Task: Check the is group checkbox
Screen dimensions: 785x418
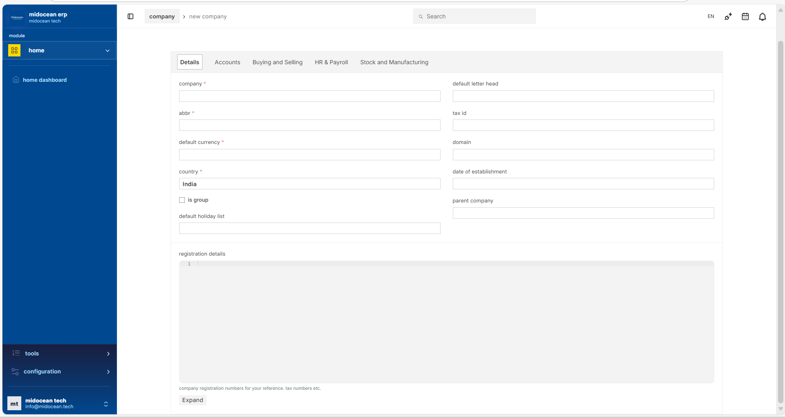Action: pos(182,200)
